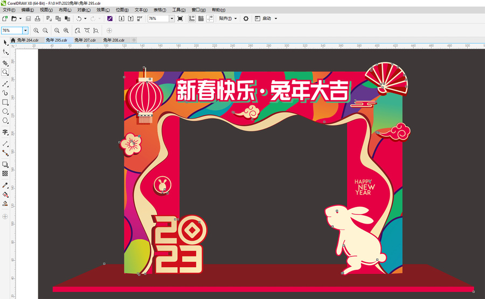Click the Export icon
Screen dimensions: 485x299
point(131,18)
